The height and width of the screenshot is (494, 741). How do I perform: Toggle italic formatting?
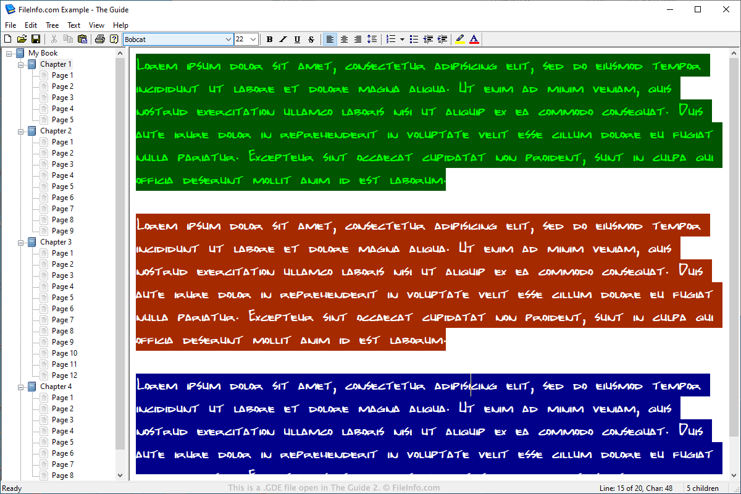click(x=283, y=39)
